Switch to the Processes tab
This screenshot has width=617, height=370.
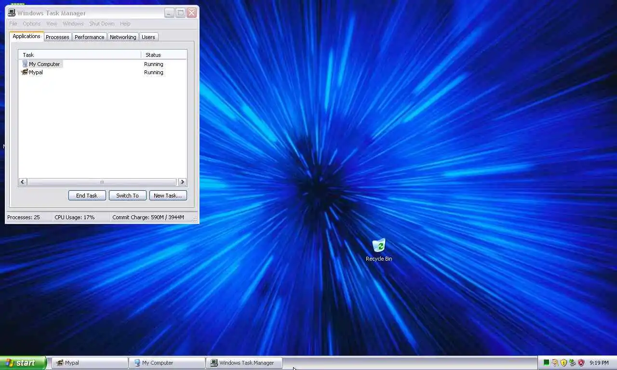click(57, 37)
